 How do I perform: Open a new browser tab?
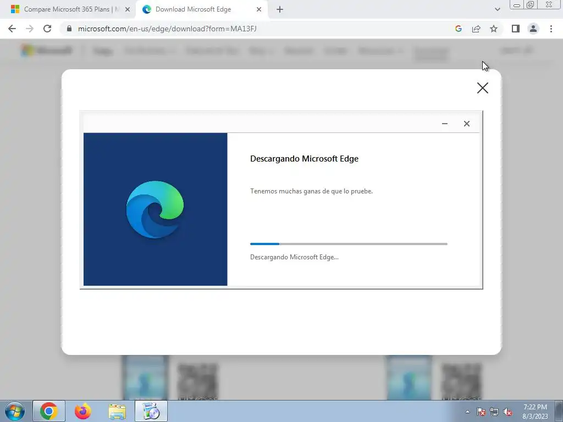pyautogui.click(x=280, y=9)
